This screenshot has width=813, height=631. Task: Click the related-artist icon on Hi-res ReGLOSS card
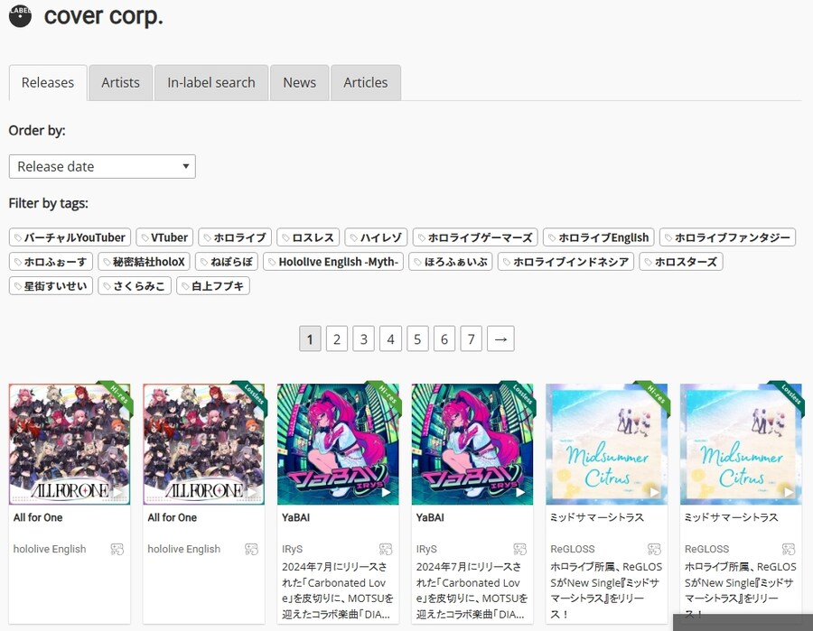[654, 549]
